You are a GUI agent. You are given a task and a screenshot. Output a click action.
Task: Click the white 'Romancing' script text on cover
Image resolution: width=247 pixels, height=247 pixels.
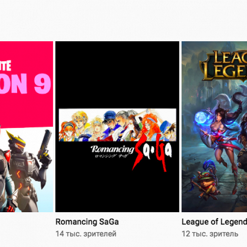click(x=112, y=149)
